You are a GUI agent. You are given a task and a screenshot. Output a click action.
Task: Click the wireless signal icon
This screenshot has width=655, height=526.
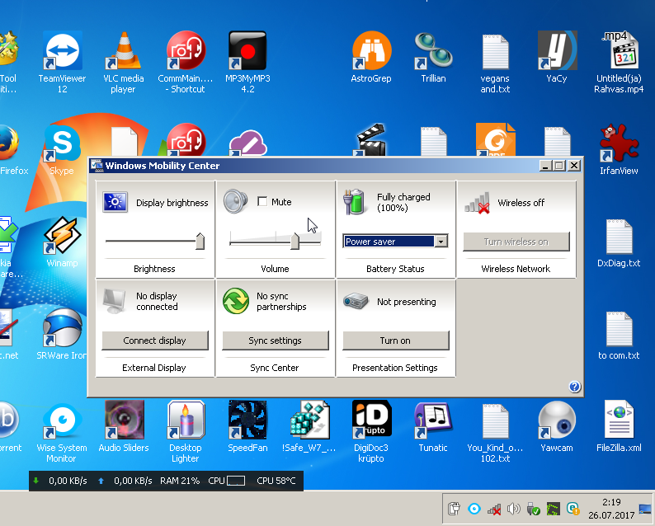(x=477, y=202)
